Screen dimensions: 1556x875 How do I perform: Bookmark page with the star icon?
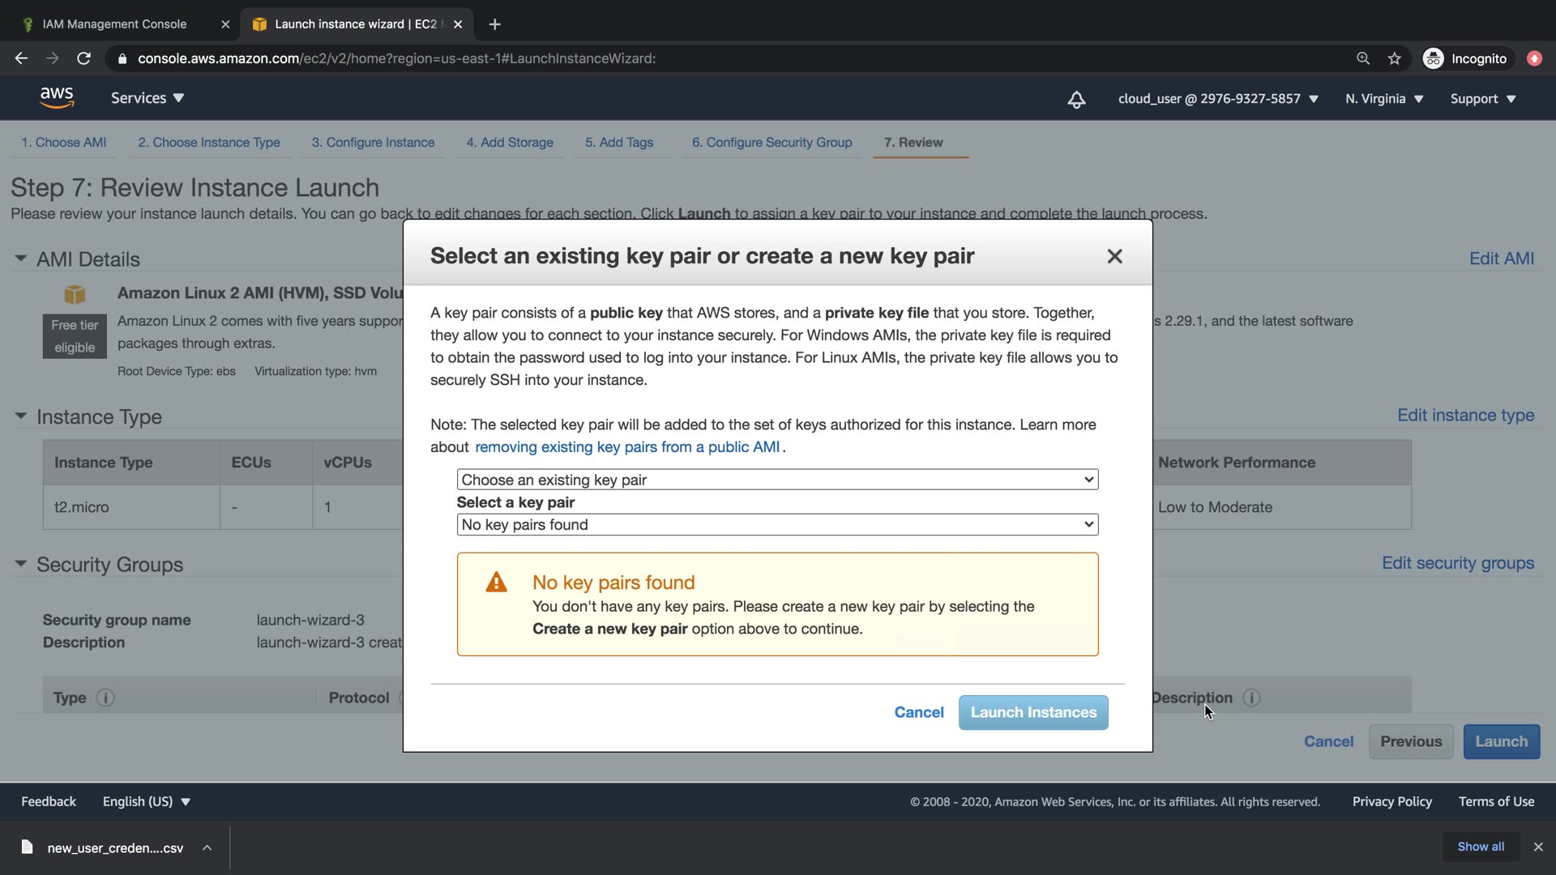click(1394, 58)
